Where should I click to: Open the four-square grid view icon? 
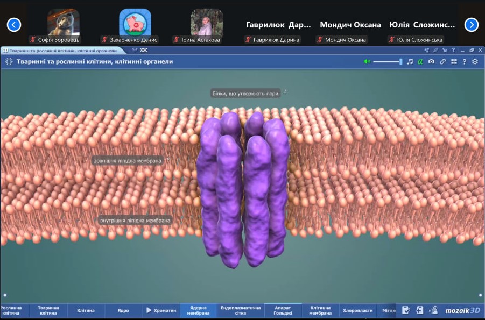pyautogui.click(x=454, y=61)
